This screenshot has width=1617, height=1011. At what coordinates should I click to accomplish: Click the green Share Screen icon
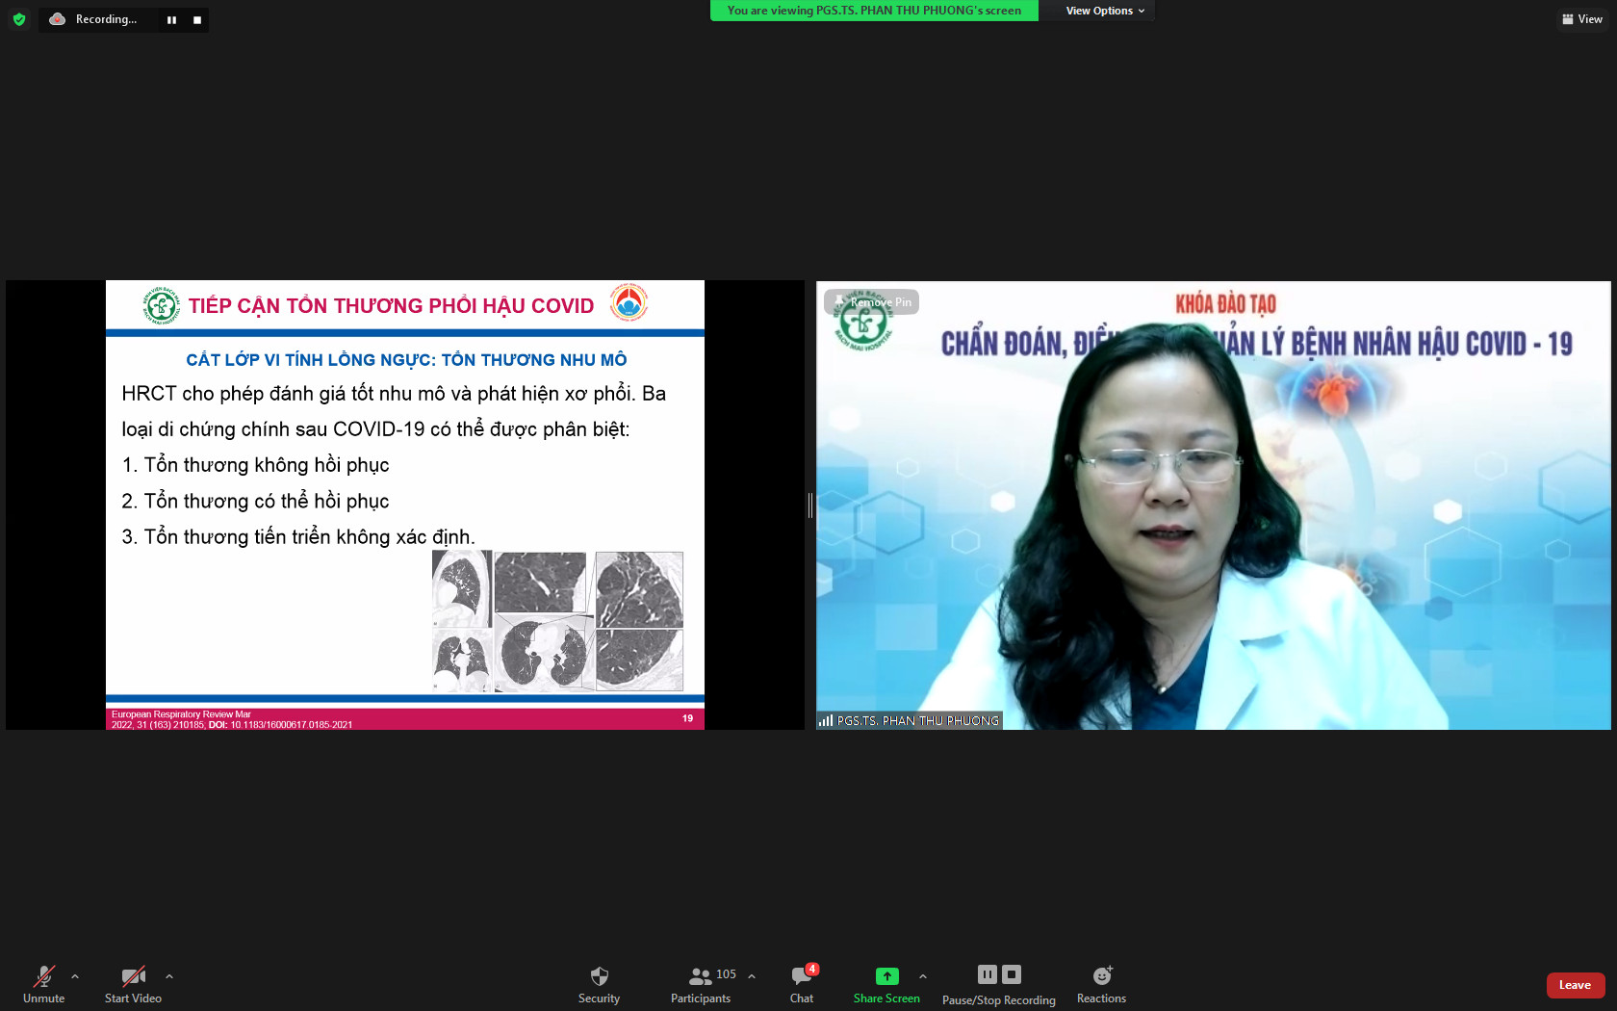(886, 976)
